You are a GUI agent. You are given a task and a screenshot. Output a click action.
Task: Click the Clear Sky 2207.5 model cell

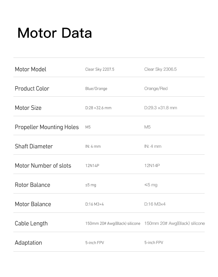click(100, 69)
